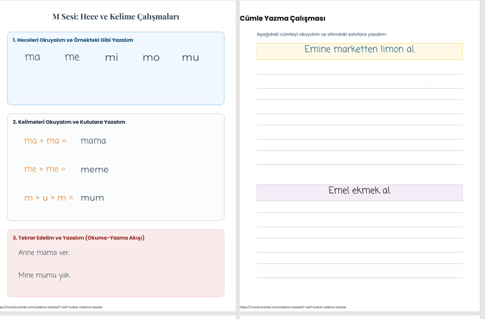The height and width of the screenshot is (319, 485).
Task: Select the word "meme"
Action: point(95,170)
